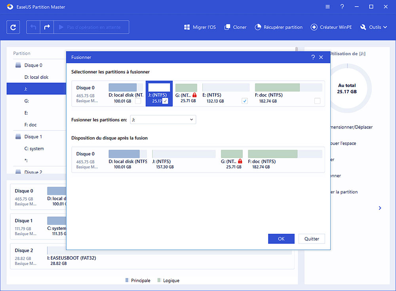This screenshot has width=396, height=291.
Task: Close the Fusionner dialog
Action: [321, 57]
